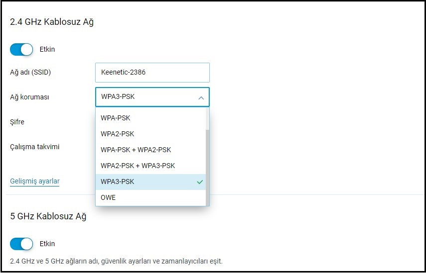Click the Ağ adı (SSID) label
The image size is (426, 273).
(x=30, y=72)
